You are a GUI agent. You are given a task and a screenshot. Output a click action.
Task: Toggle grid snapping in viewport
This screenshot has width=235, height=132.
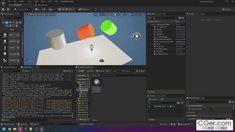[115, 14]
